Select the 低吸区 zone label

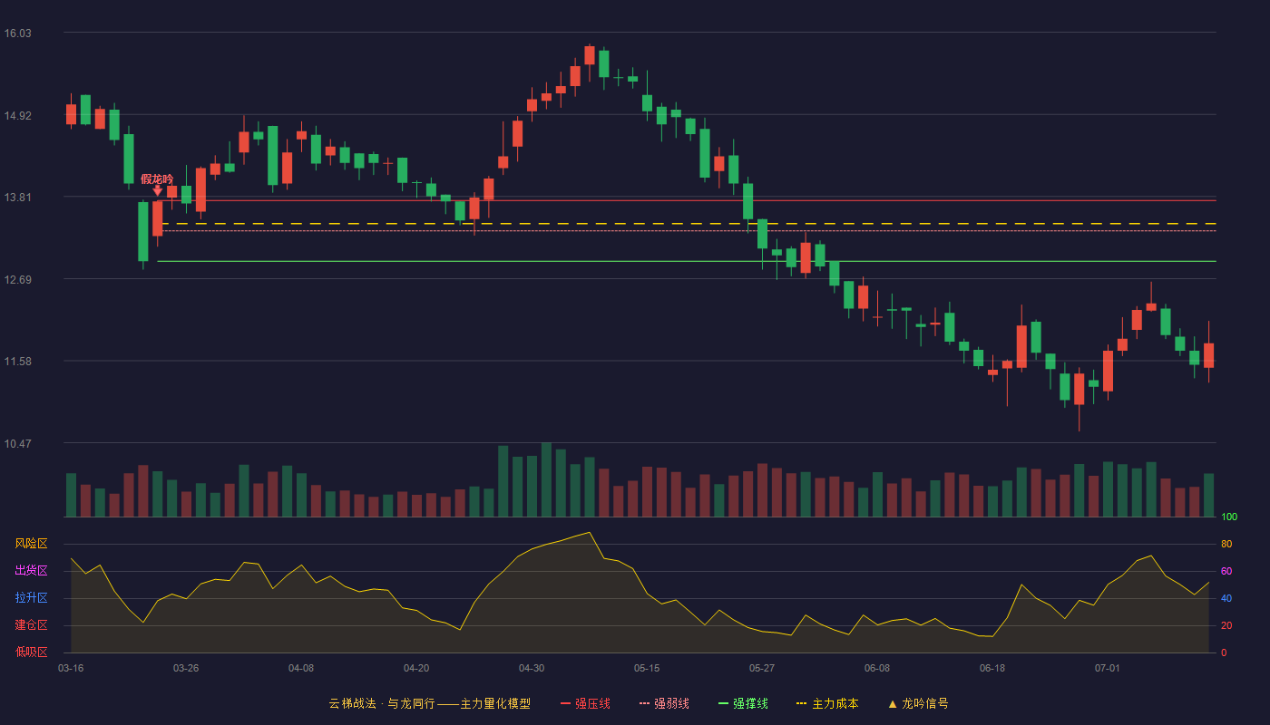pos(31,652)
